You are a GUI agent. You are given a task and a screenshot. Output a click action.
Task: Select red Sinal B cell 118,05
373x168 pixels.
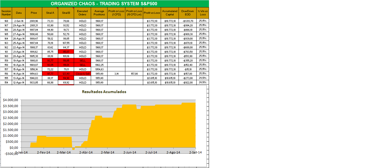pos(66,60)
